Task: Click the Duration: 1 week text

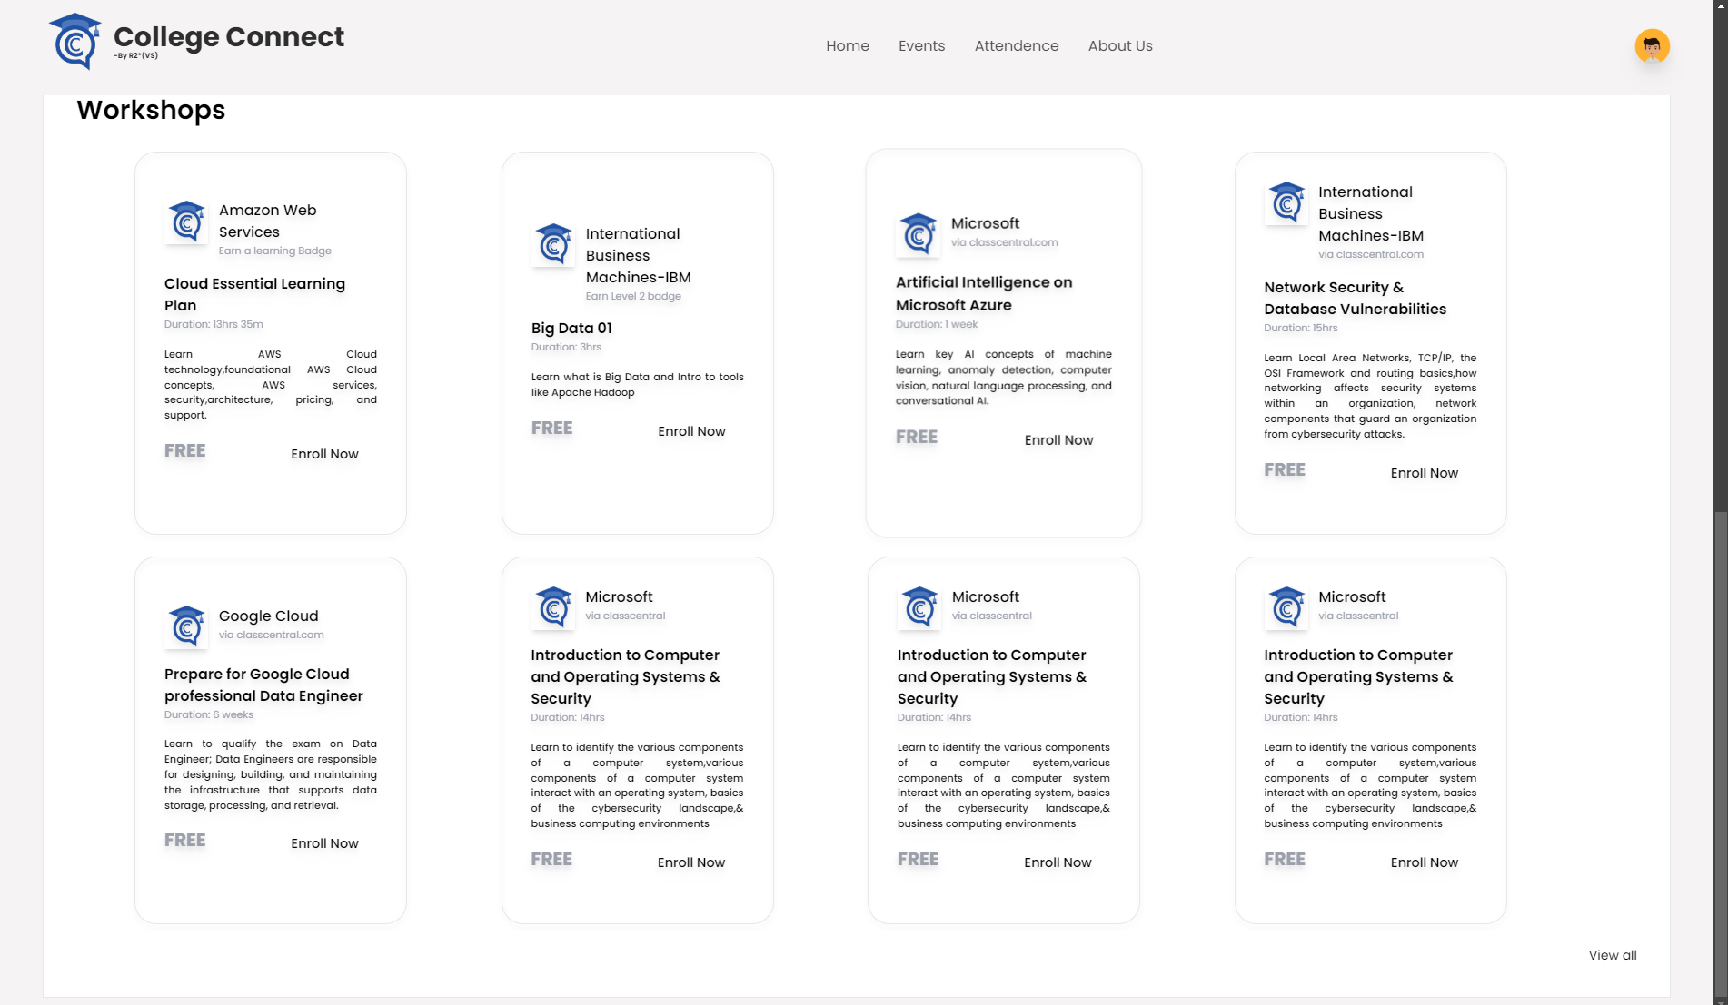Action: (937, 324)
